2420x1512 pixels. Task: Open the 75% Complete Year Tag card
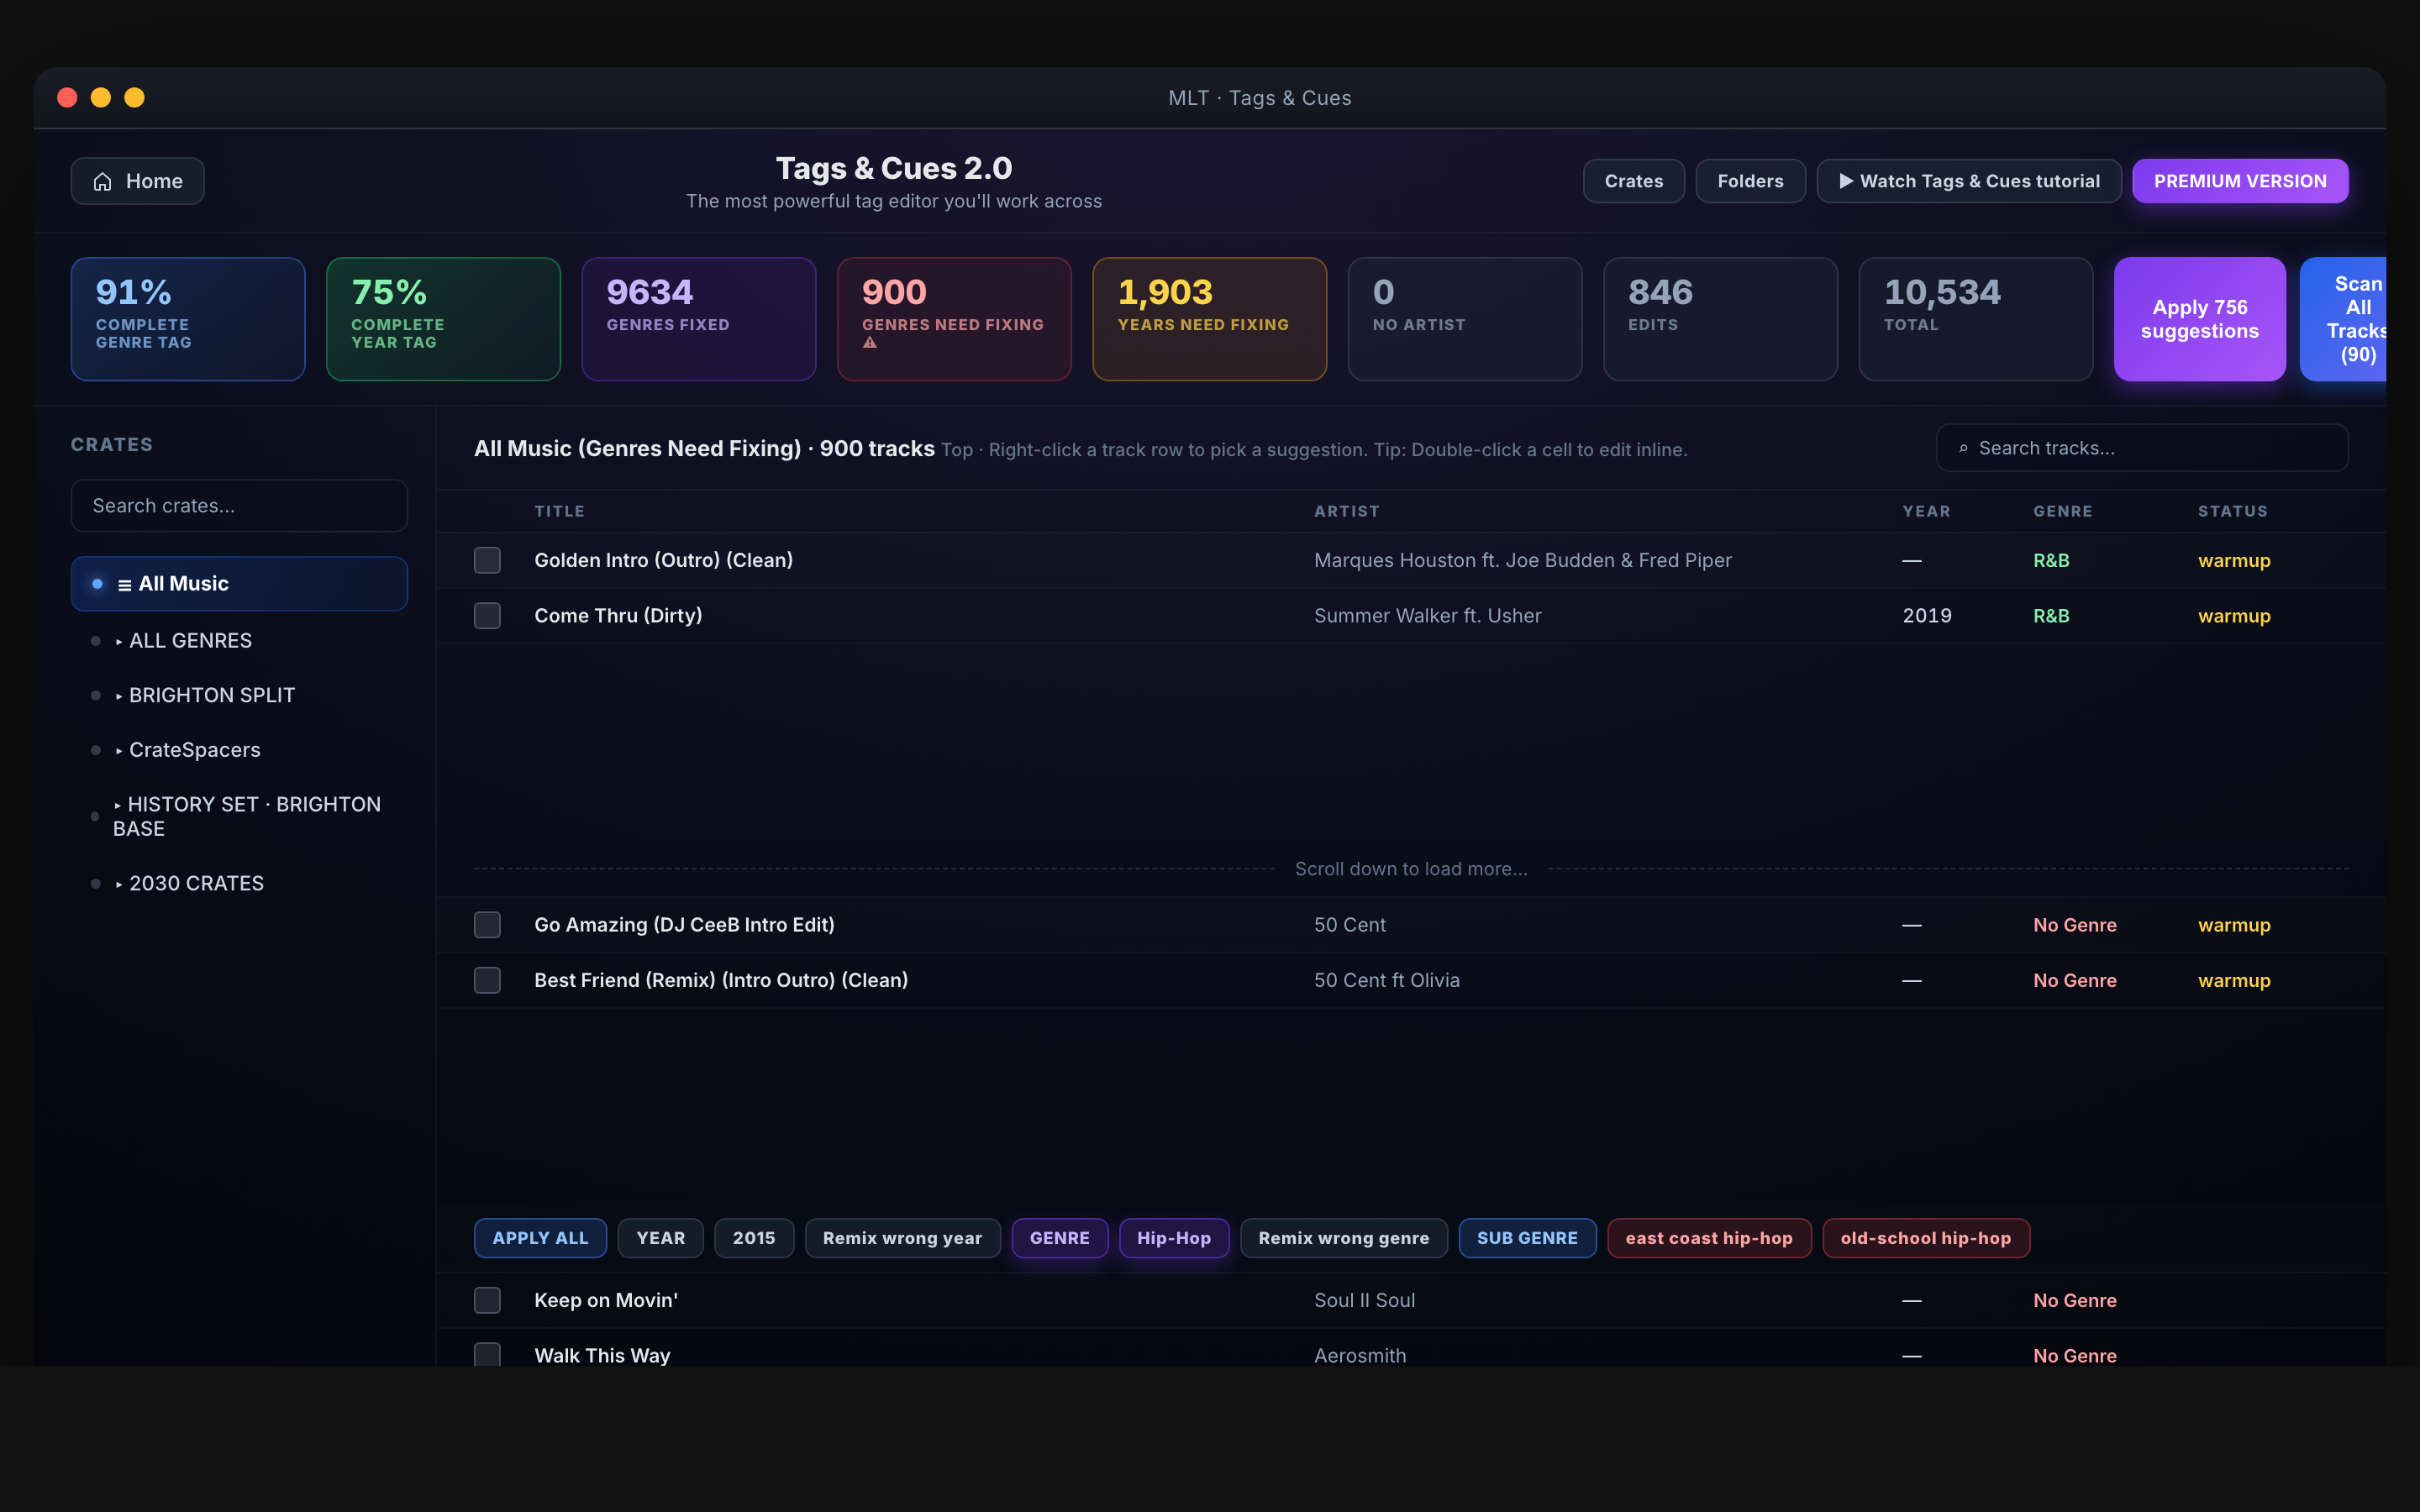click(443, 319)
